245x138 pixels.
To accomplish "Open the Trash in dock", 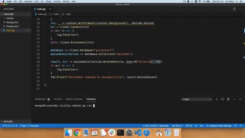I will point(176,133).
